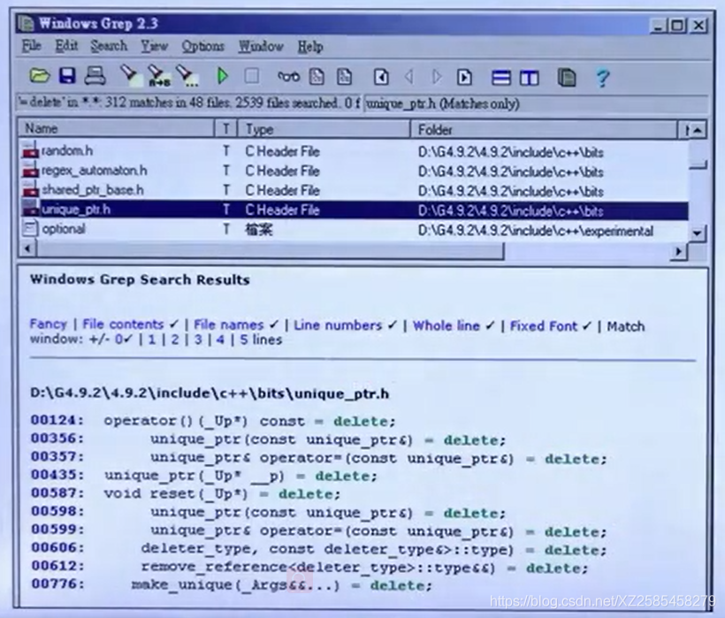Click left arrow of horizontal scrollbar
This screenshot has height=618, width=725.
click(27, 249)
